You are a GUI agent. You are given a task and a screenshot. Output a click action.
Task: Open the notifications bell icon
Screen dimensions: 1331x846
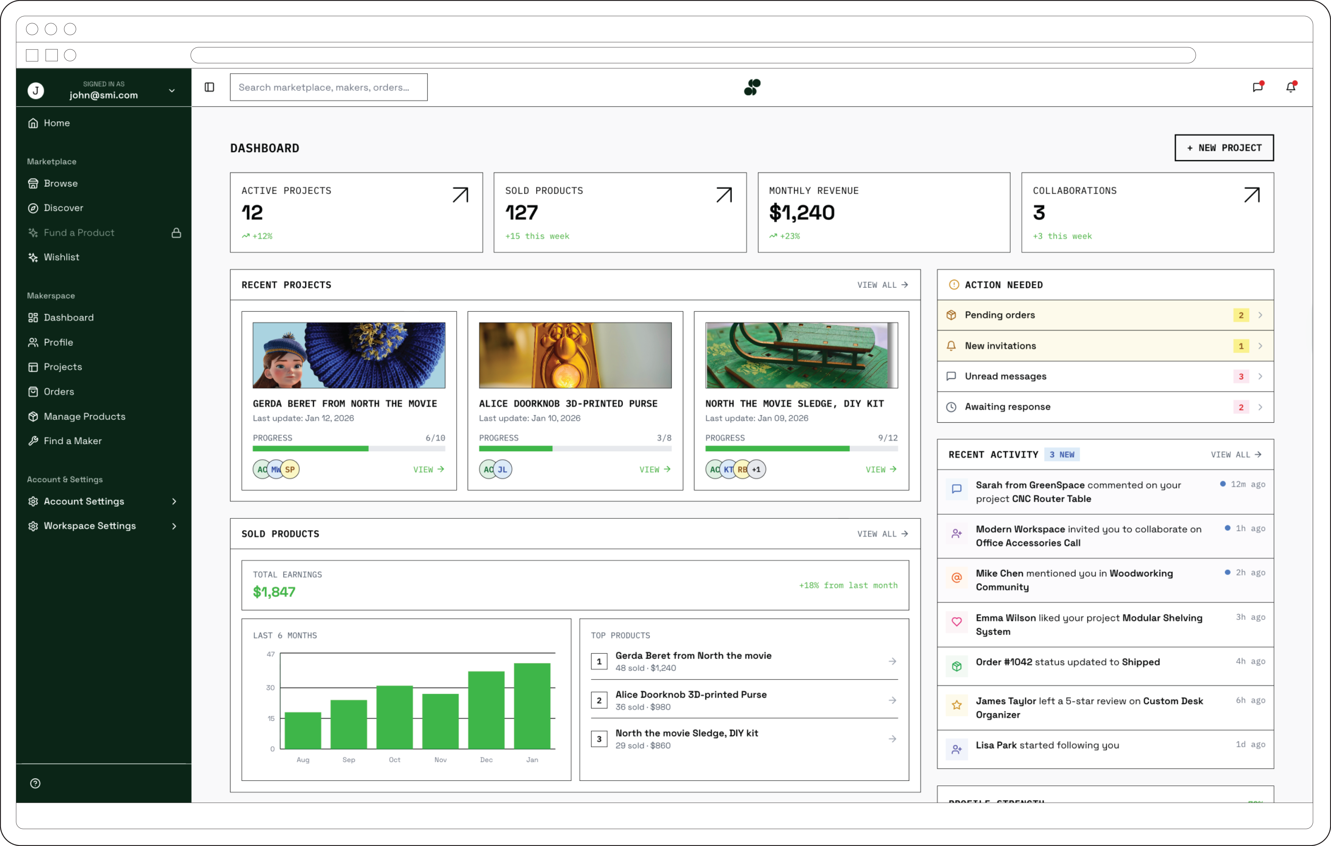pyautogui.click(x=1291, y=87)
